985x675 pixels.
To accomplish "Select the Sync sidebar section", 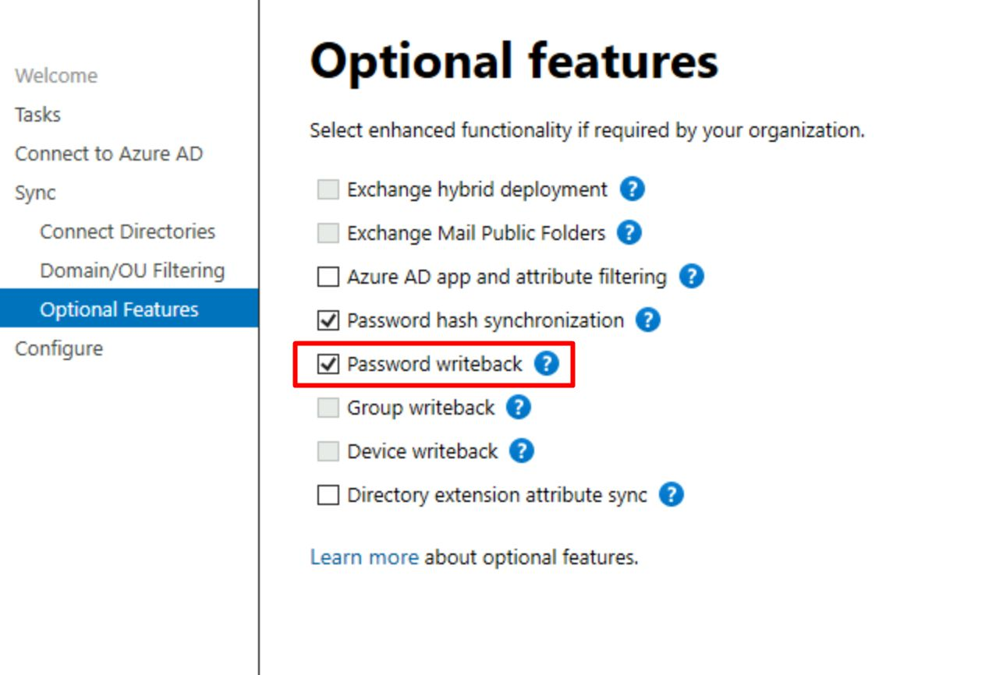I will [35, 193].
